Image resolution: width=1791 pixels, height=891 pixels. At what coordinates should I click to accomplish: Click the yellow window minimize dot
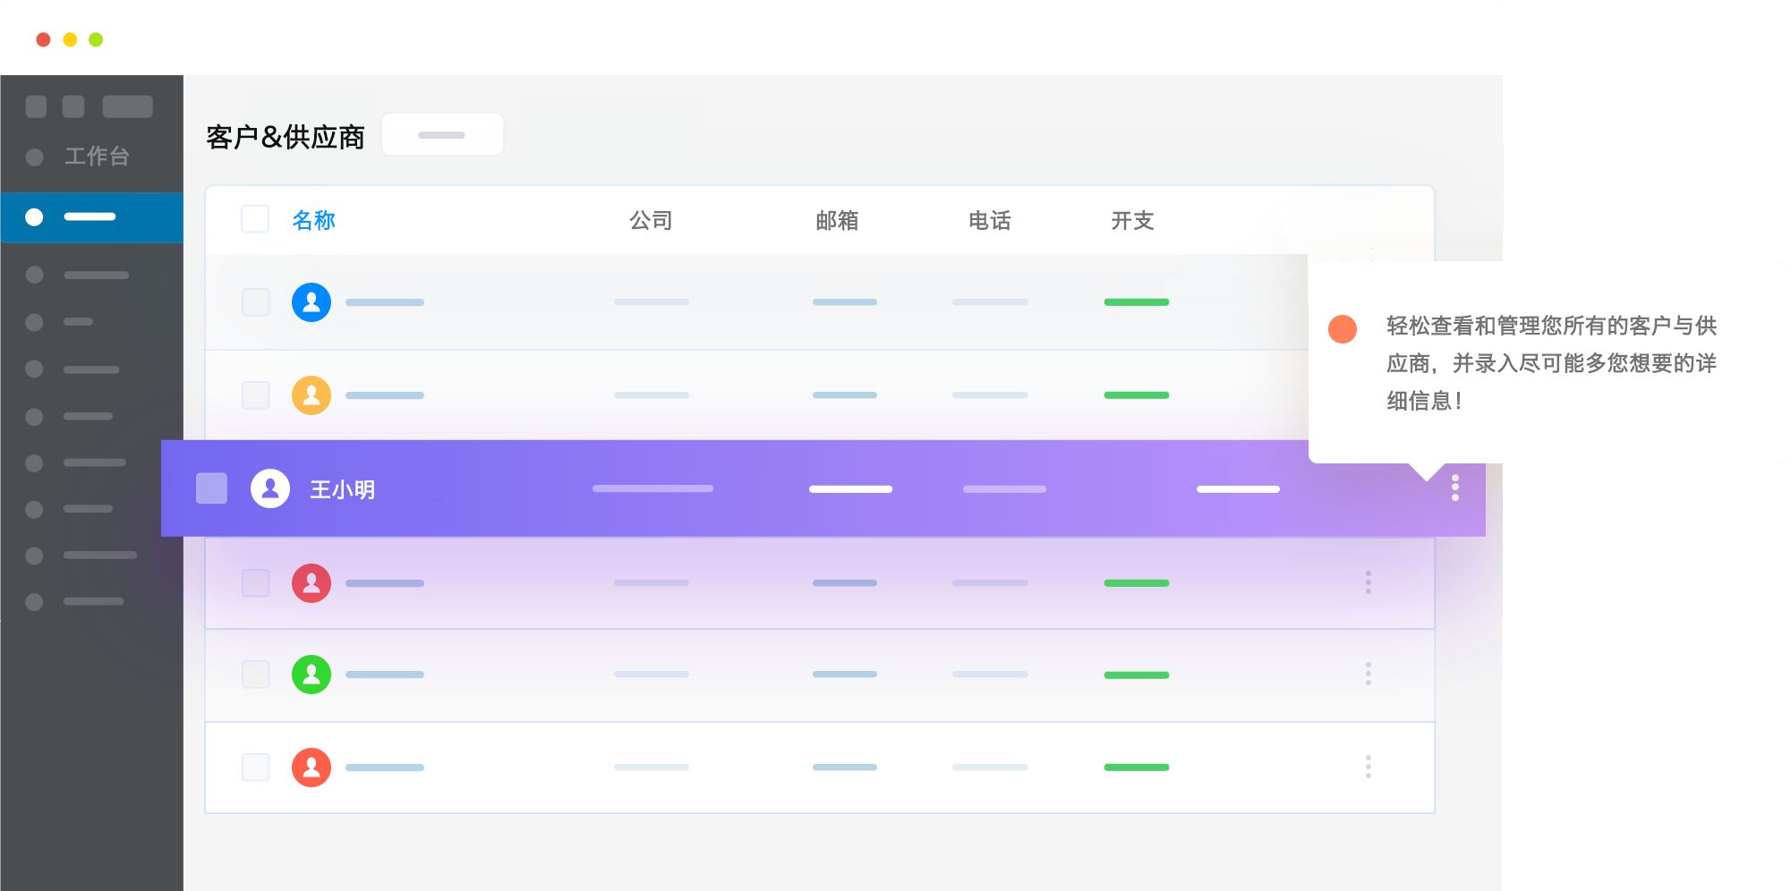tap(70, 39)
